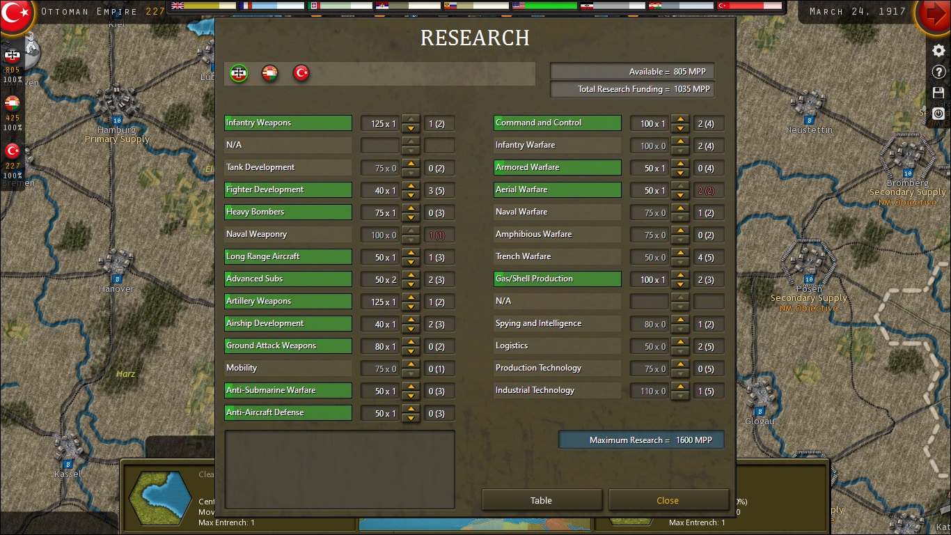This screenshot has width=951, height=535.
Task: Click the save game disk icon
Action: tap(938, 92)
